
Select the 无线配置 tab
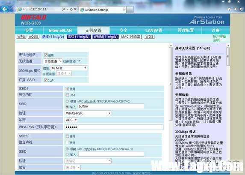(94, 30)
